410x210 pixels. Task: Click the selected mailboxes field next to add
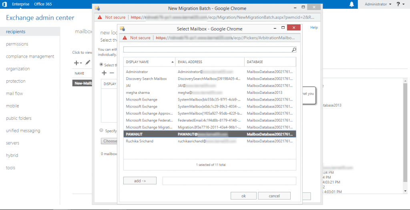[229, 181]
